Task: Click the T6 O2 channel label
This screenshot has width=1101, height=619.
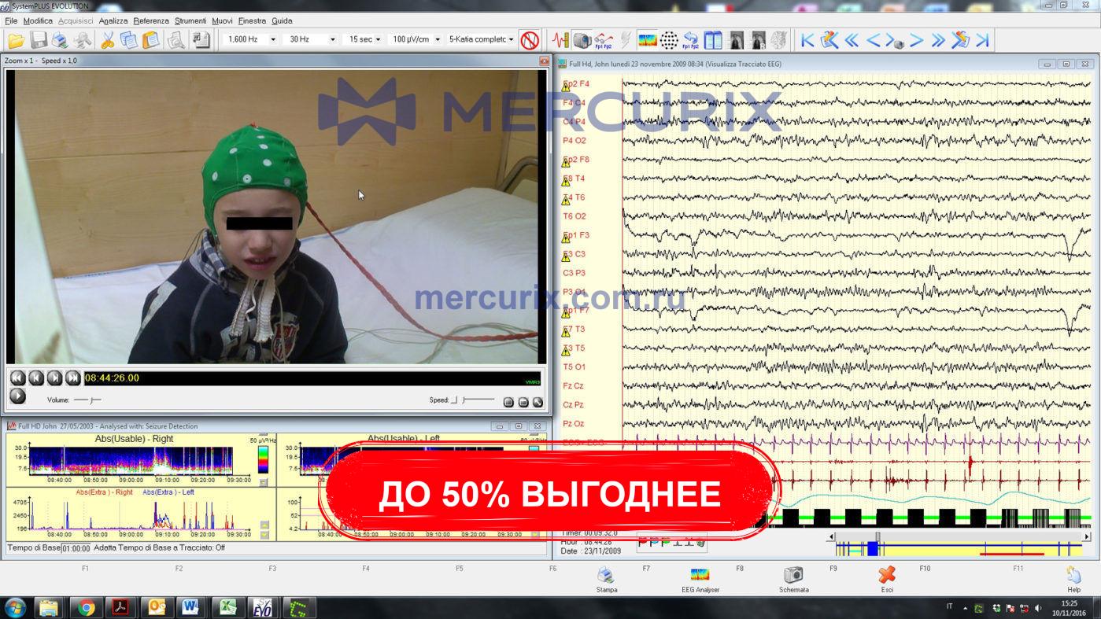Action: (x=575, y=216)
